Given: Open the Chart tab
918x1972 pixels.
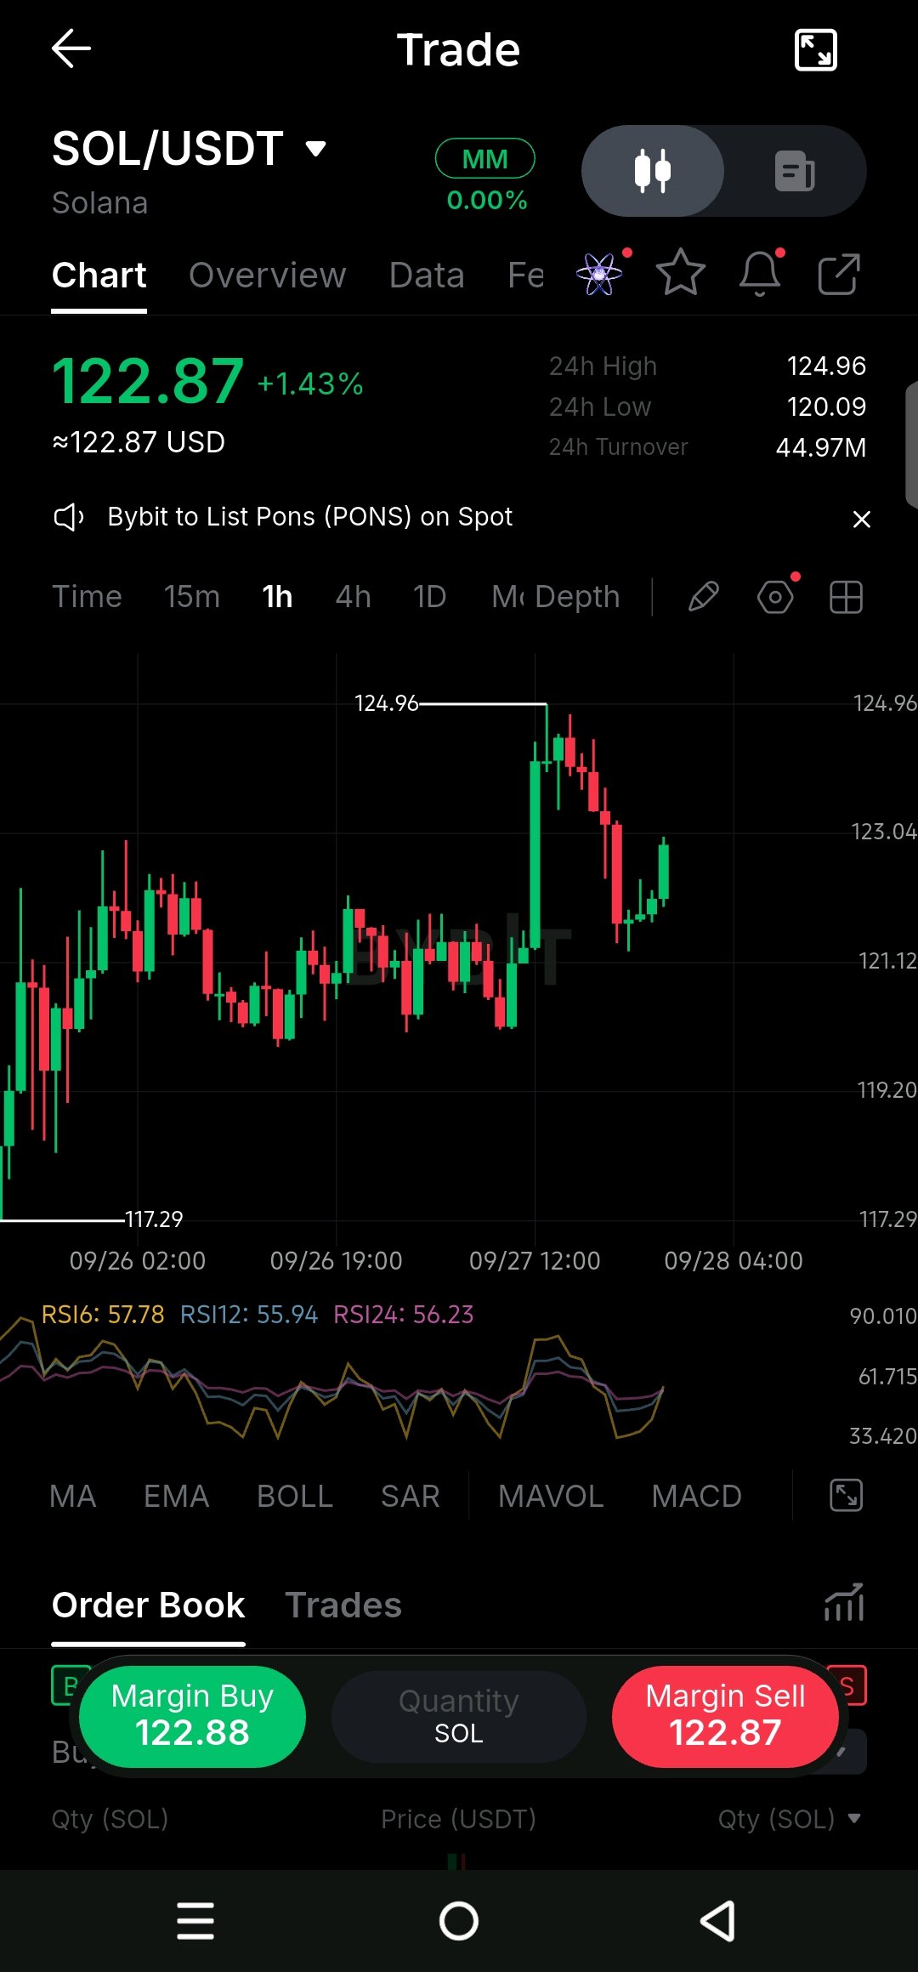Looking at the screenshot, I should tap(99, 276).
